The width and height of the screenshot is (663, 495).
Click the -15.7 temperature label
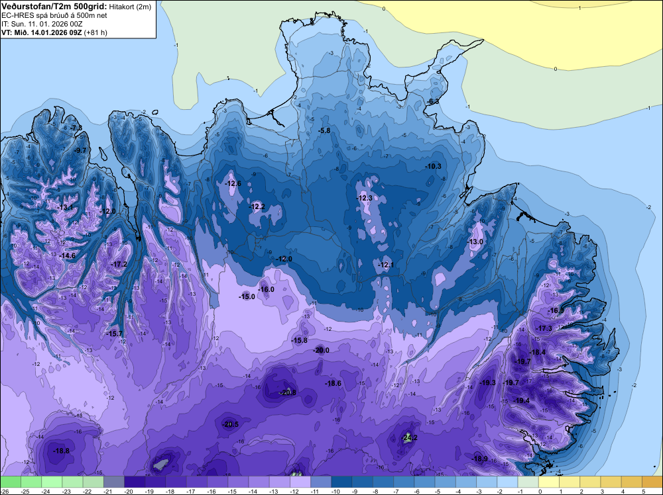114,334
